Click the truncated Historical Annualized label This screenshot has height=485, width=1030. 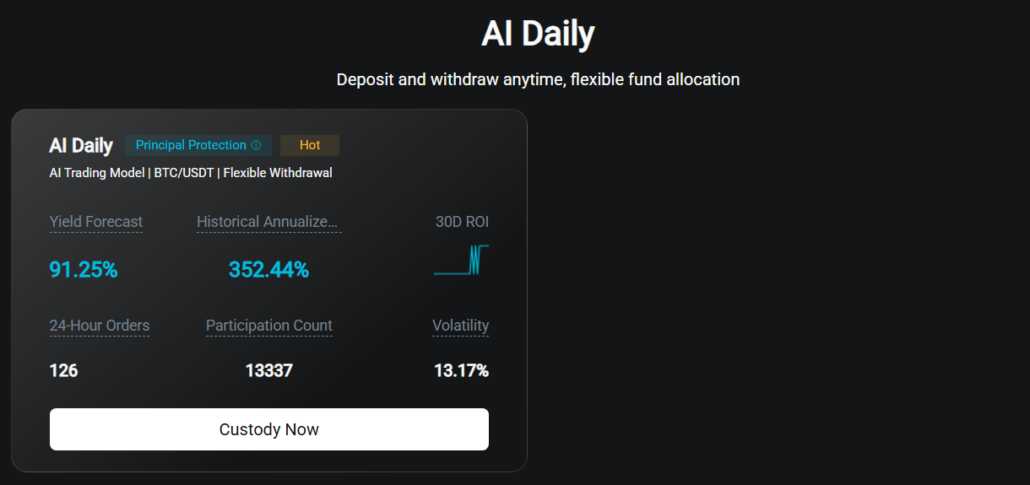[268, 222]
